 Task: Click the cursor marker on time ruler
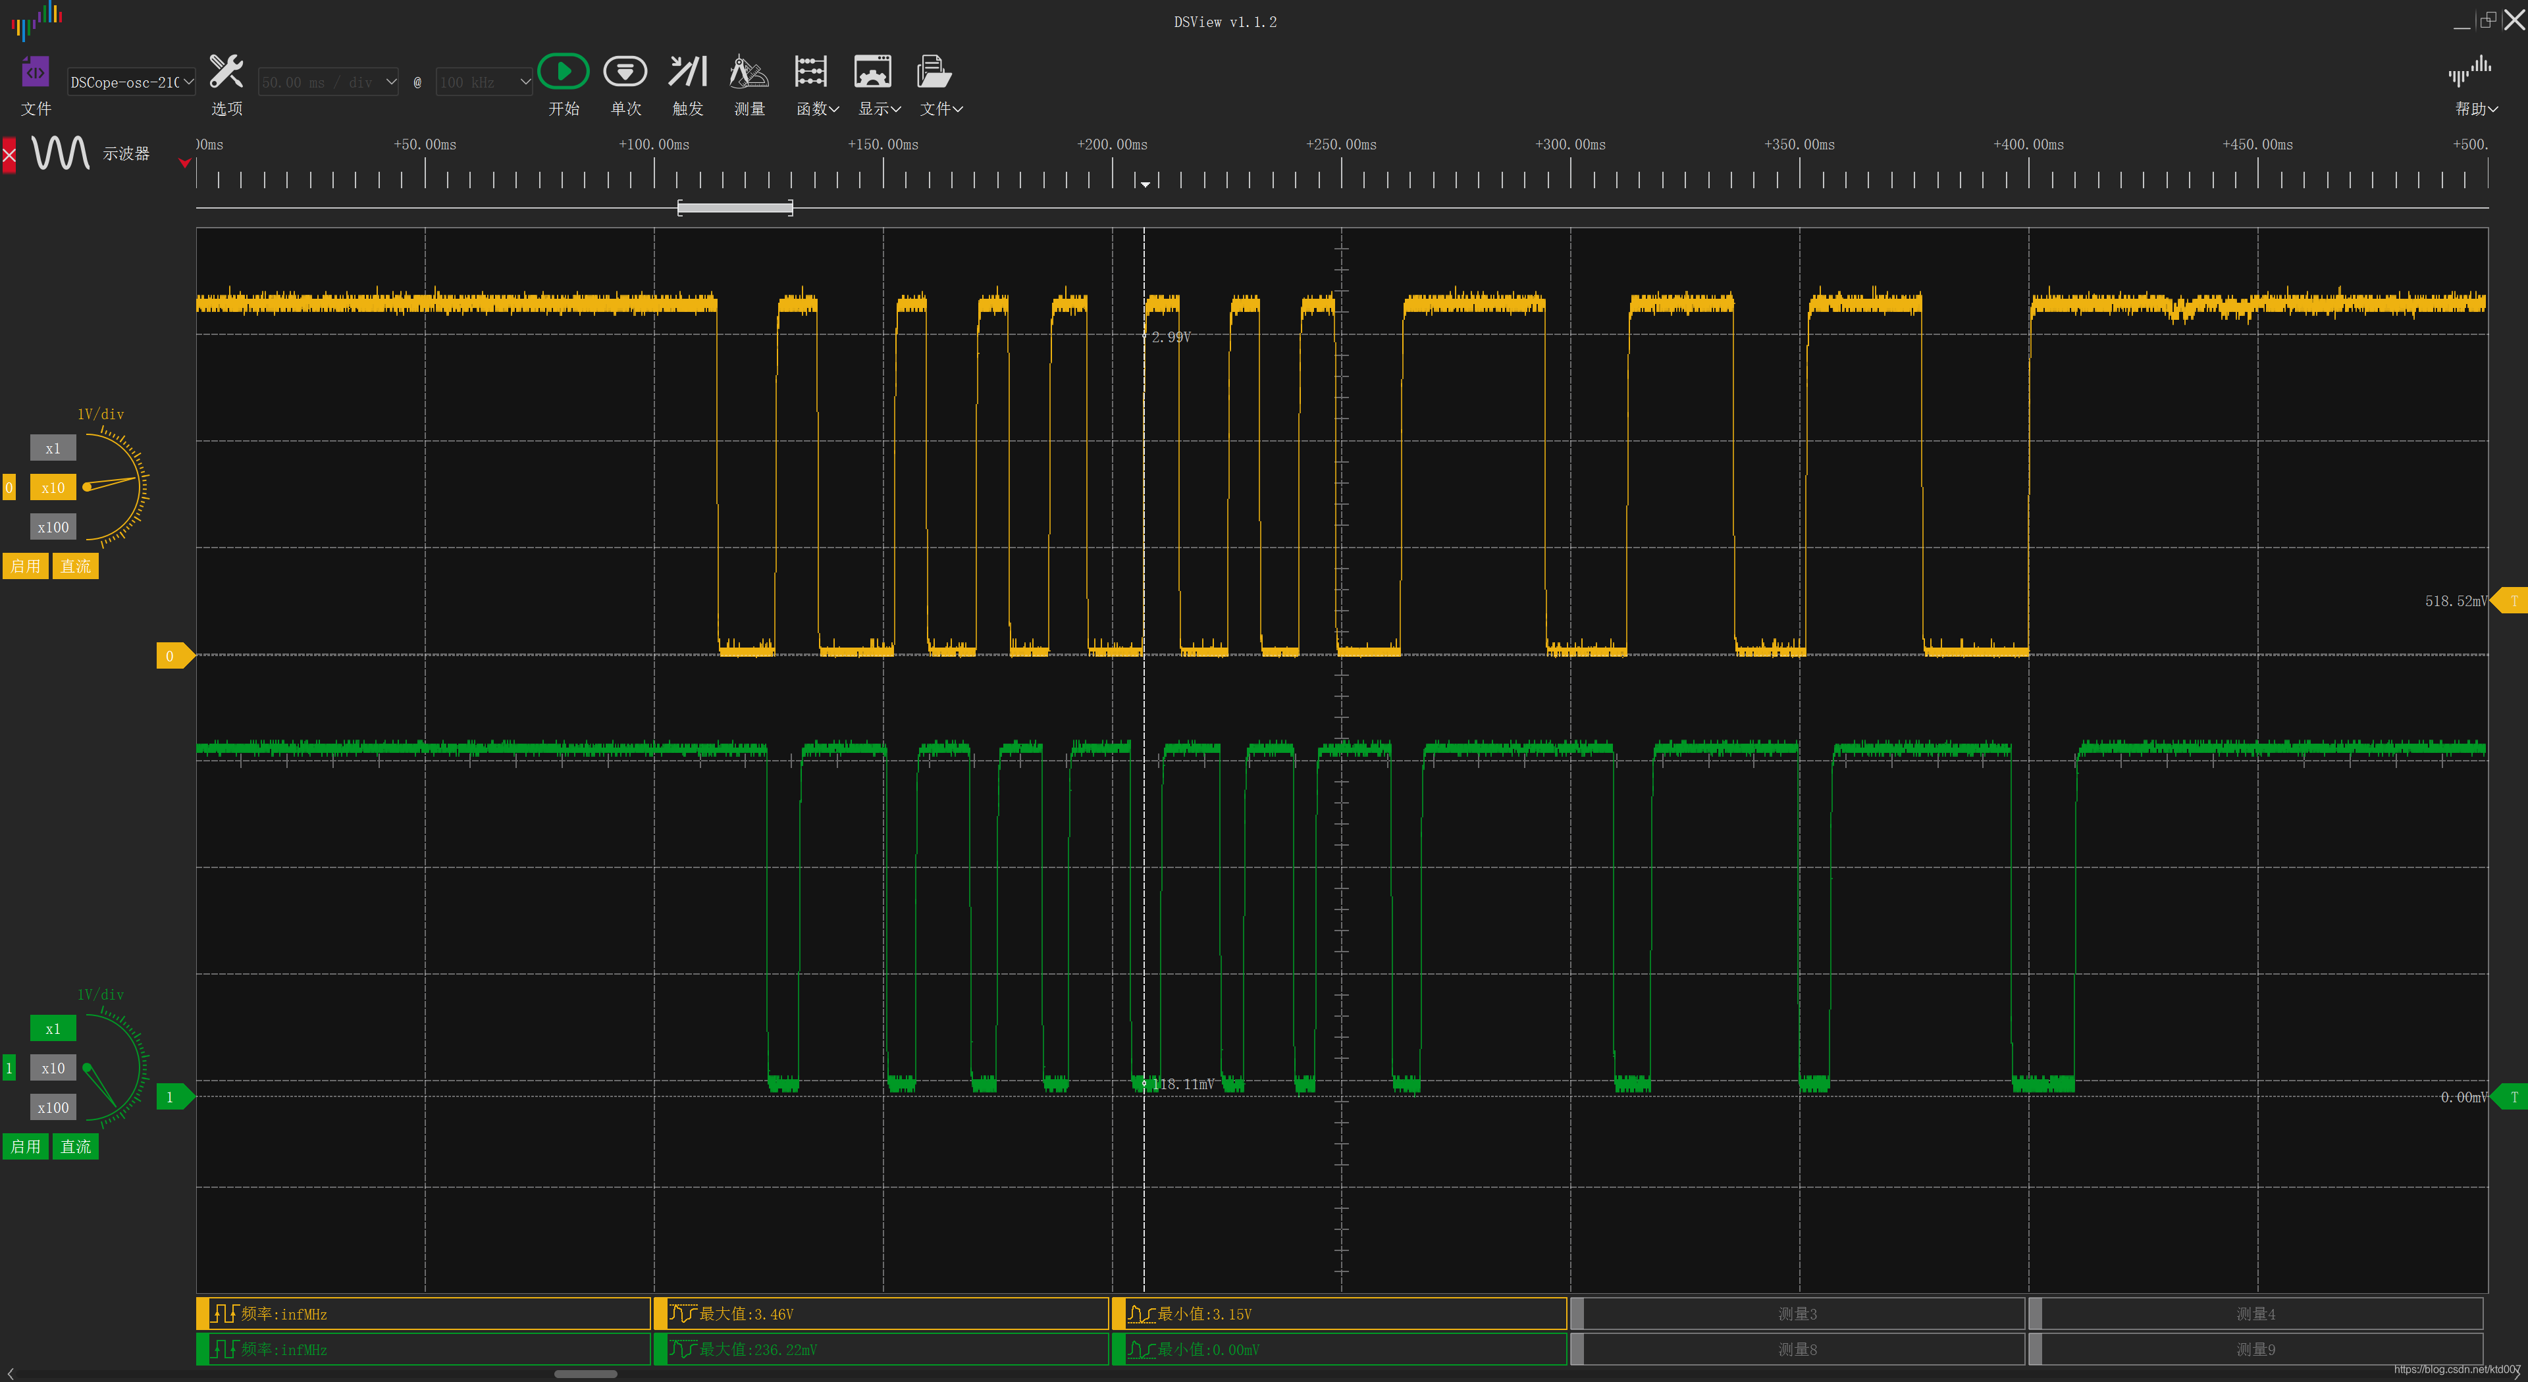pos(1144,184)
